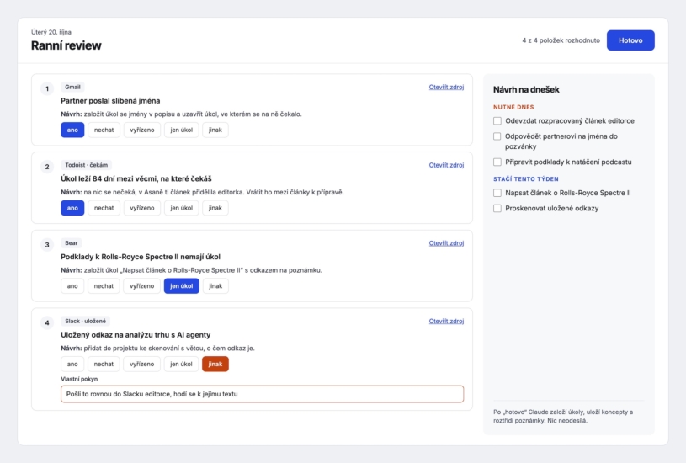Click the 'Ranní review' heading
This screenshot has width=686, height=463.
point(66,45)
